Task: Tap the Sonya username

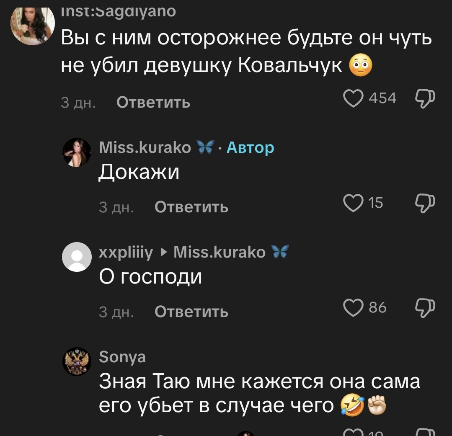Action: pos(122,357)
